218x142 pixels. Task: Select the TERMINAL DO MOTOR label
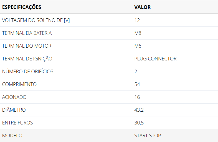[27, 46]
